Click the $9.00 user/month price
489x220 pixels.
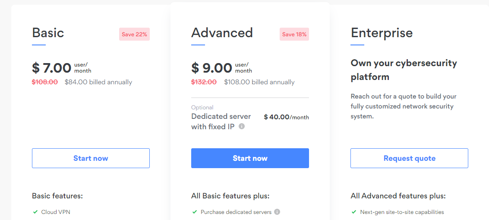[221, 68]
